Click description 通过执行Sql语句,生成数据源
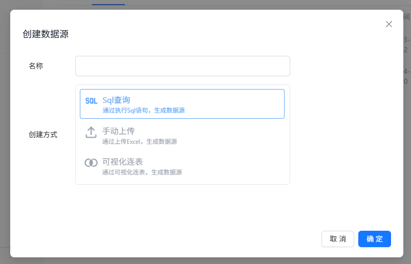 pyautogui.click(x=144, y=111)
